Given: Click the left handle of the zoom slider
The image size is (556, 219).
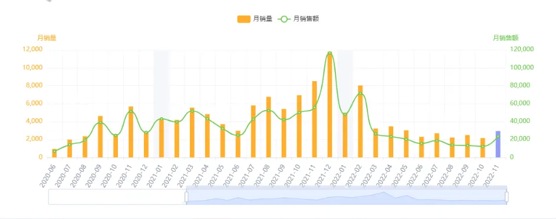Looking at the screenshot, I should pyautogui.click(x=186, y=197).
